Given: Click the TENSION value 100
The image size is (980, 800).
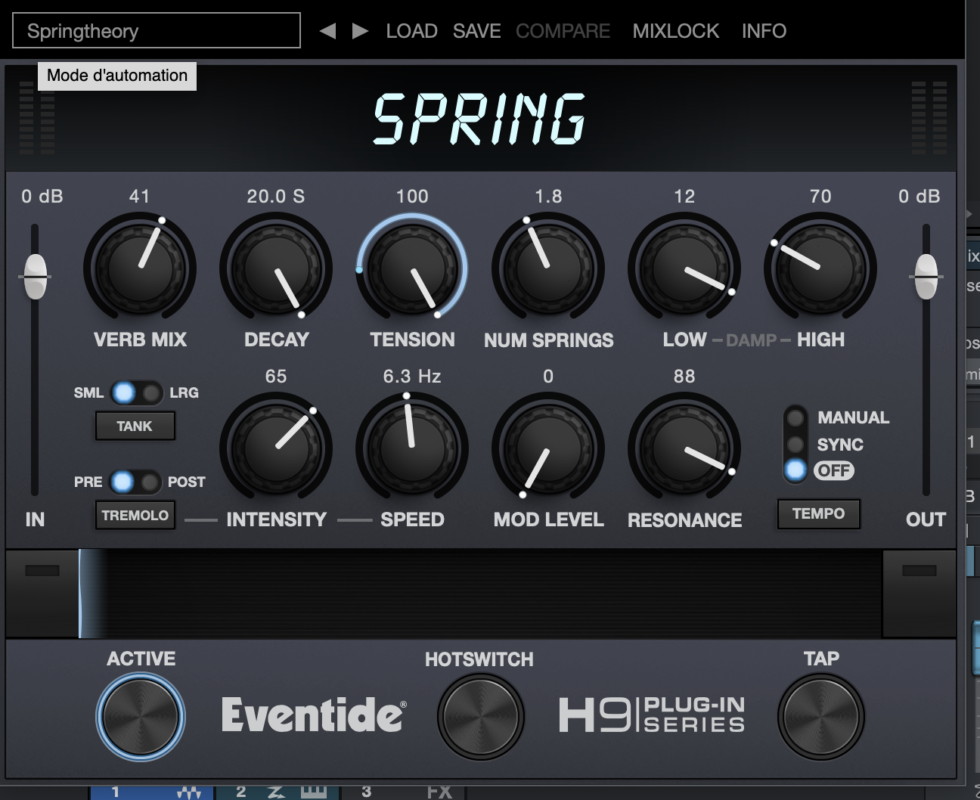Looking at the screenshot, I should (412, 197).
